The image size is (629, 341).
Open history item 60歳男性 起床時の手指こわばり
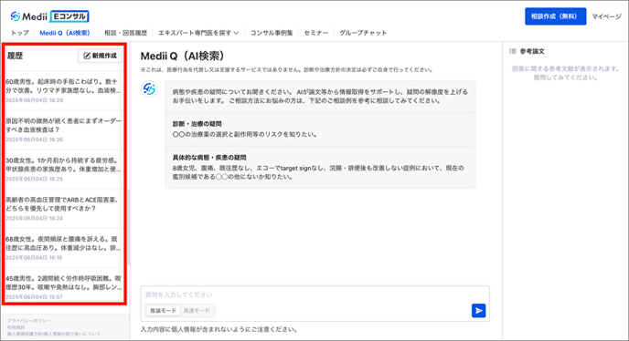pyautogui.click(x=64, y=91)
